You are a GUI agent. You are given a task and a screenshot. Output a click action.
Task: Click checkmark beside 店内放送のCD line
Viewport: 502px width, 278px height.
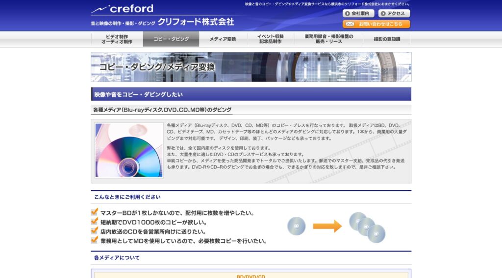pos(95,231)
